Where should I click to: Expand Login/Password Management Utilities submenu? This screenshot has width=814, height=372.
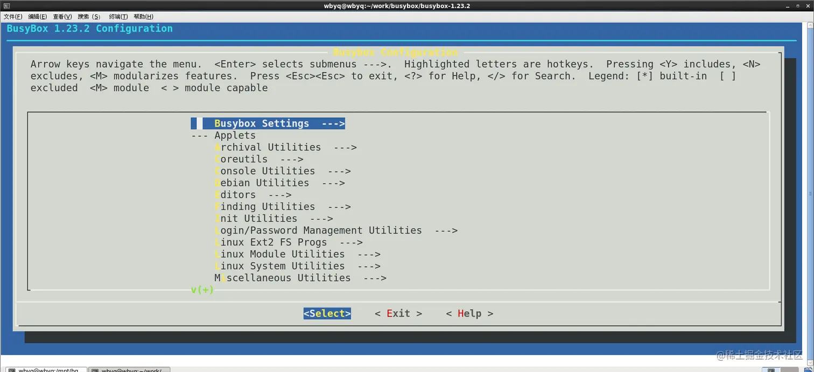pos(336,230)
